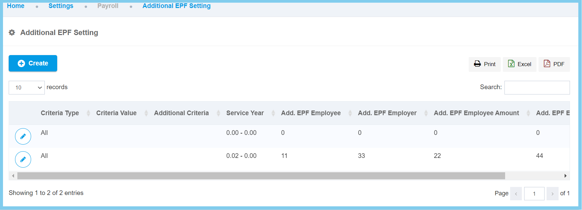Click the gear icon beside the page title
Screen dimensions: 582x210
pyautogui.click(x=12, y=32)
